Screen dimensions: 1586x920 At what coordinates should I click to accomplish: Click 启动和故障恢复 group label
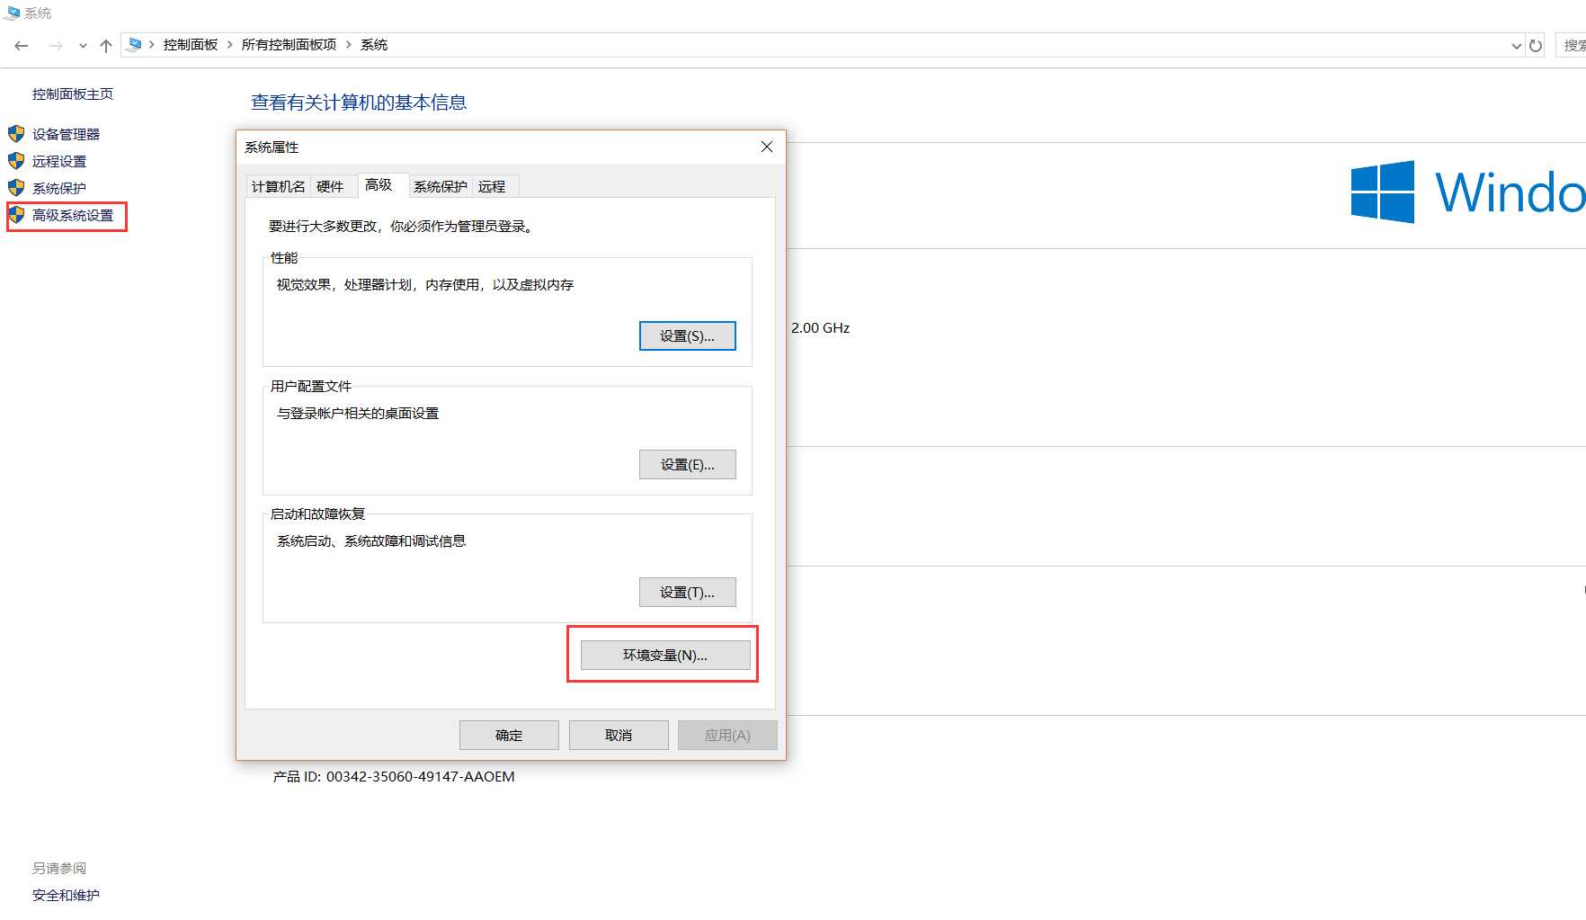click(317, 514)
